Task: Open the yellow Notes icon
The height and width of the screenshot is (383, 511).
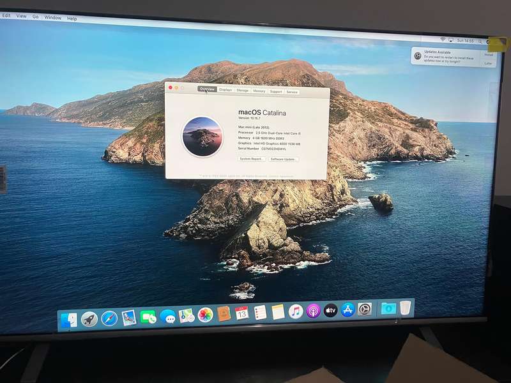Action: (x=278, y=312)
